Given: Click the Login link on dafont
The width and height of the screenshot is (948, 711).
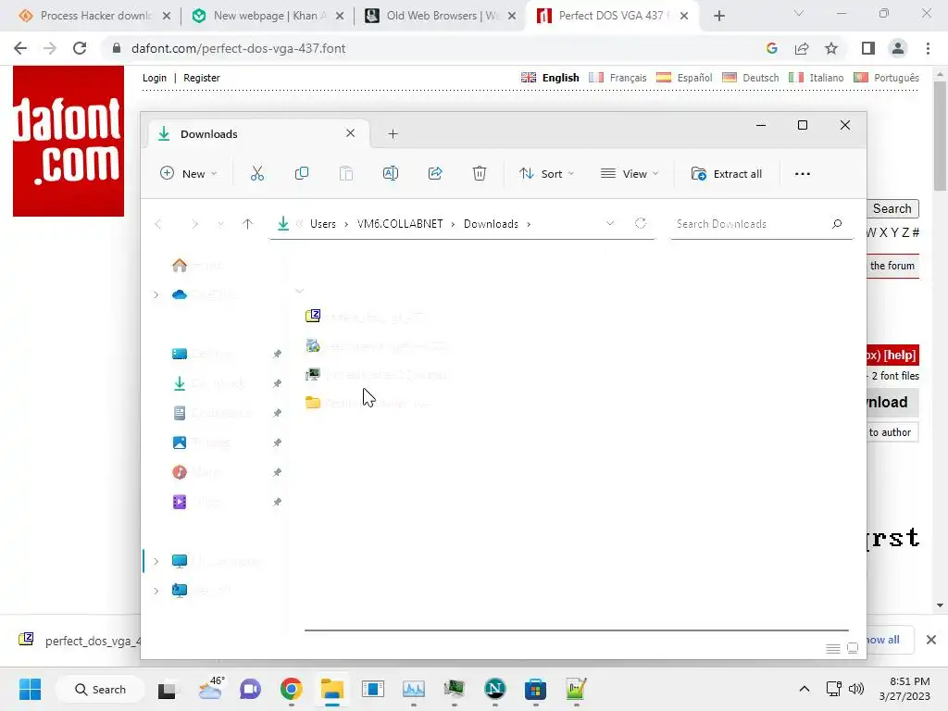Looking at the screenshot, I should tap(155, 78).
